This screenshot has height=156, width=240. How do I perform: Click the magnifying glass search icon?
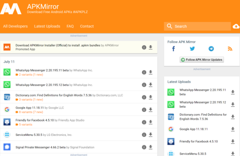[x=169, y=26]
